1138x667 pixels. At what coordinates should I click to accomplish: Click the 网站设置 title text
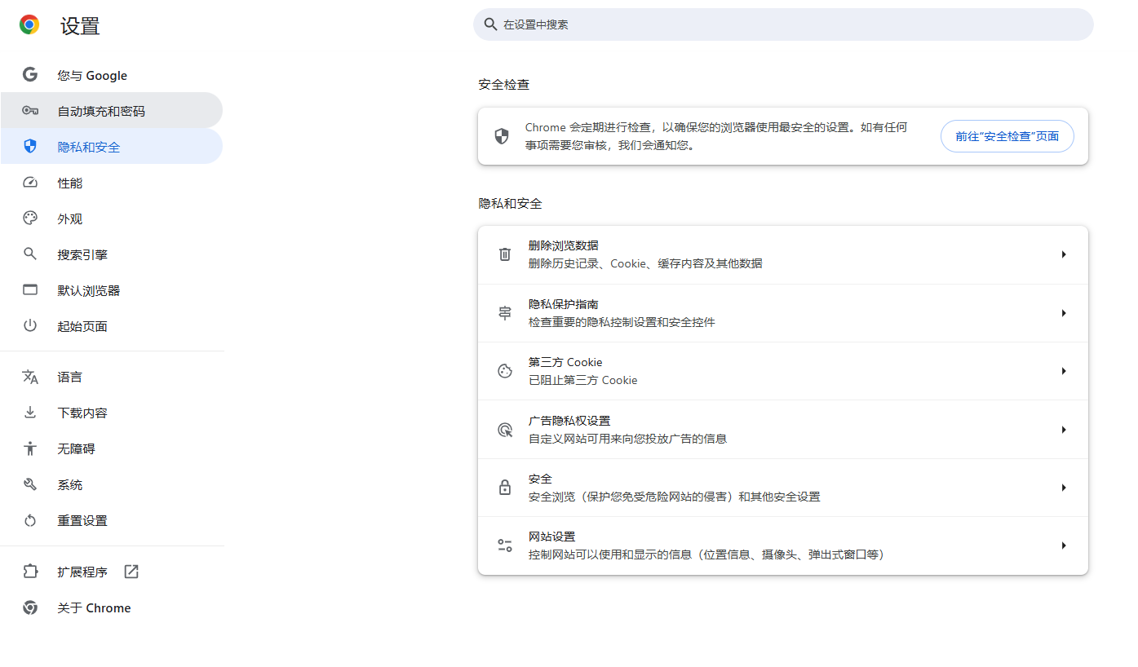click(x=552, y=537)
